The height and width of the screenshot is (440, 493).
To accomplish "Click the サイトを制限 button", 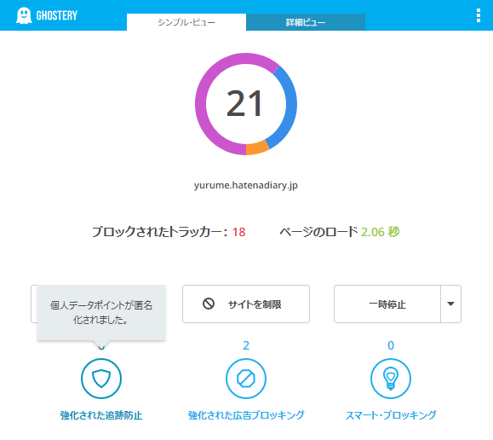I will click(x=246, y=304).
